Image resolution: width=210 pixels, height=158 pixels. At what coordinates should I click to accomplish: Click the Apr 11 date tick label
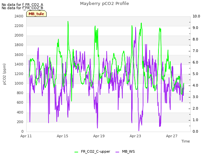tap(26, 136)
